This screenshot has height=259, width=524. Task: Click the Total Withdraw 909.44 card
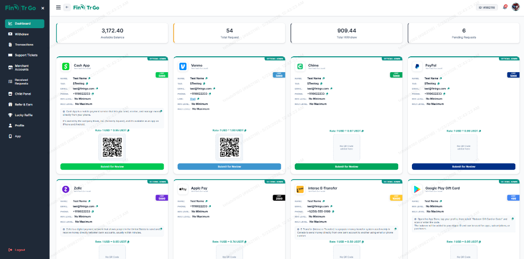(346, 33)
